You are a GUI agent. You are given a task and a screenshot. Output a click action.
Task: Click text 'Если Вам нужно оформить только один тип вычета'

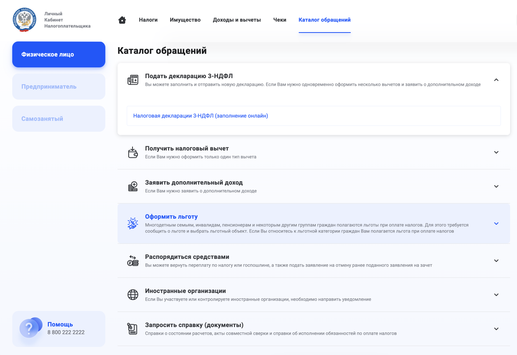pyautogui.click(x=201, y=157)
